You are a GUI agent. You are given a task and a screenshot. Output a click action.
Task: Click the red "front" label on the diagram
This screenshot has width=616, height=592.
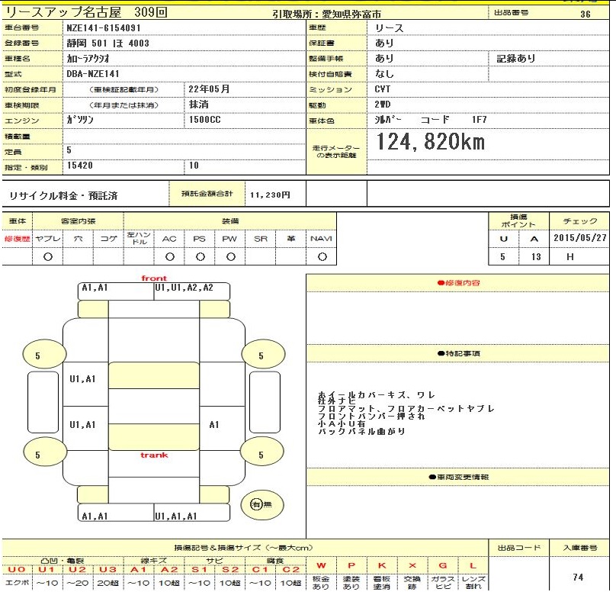click(154, 278)
